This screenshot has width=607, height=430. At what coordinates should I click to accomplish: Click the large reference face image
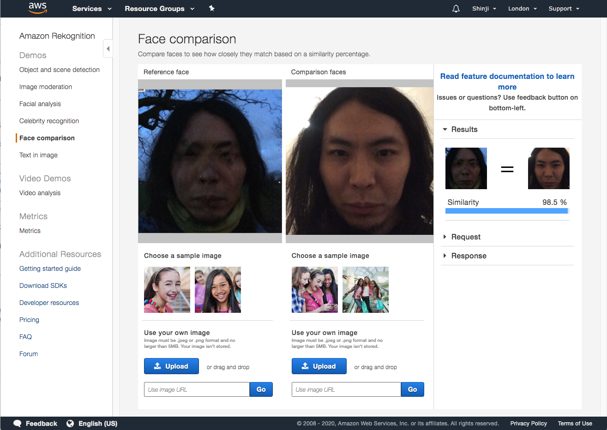(210, 161)
